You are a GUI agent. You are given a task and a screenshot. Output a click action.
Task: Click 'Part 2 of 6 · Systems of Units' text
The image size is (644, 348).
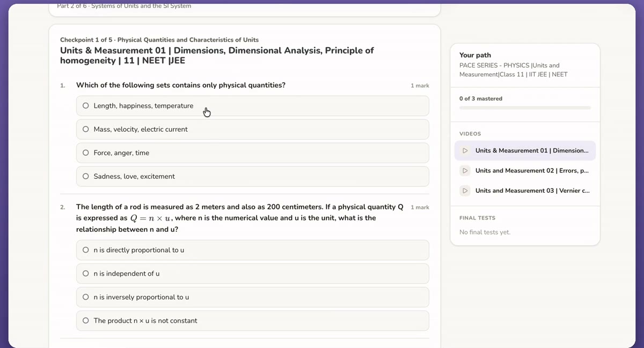coord(124,6)
